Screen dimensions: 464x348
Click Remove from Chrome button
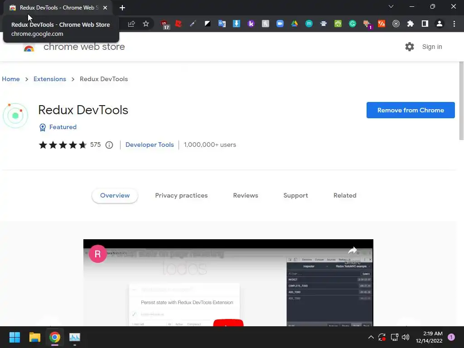point(411,110)
